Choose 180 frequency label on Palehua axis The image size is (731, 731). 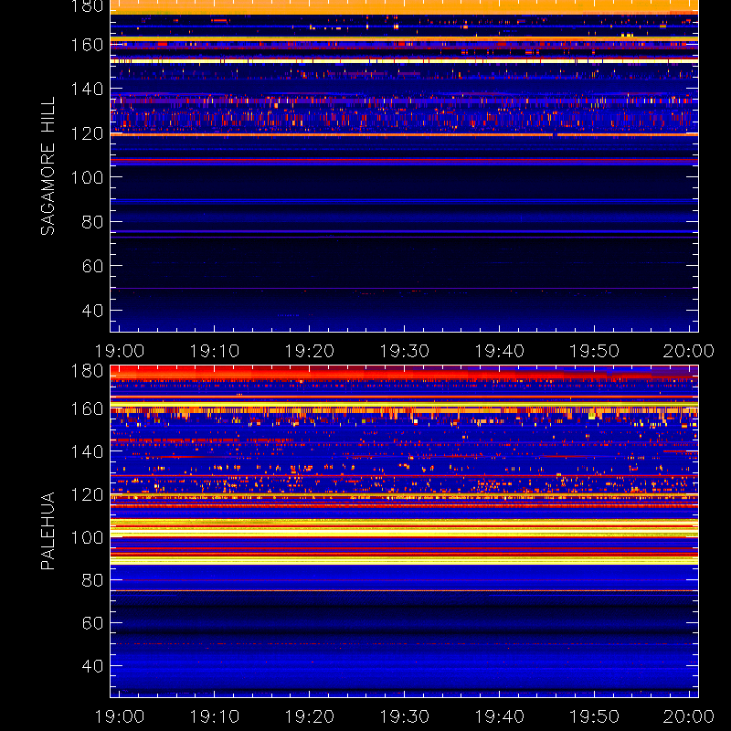(87, 371)
